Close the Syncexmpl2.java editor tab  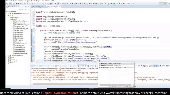pos(59,7)
